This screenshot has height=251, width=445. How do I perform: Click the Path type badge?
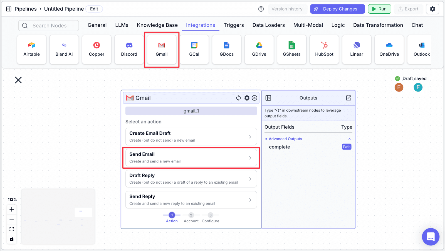(x=347, y=147)
